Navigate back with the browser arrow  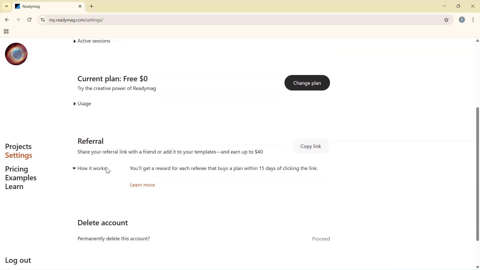(x=7, y=20)
